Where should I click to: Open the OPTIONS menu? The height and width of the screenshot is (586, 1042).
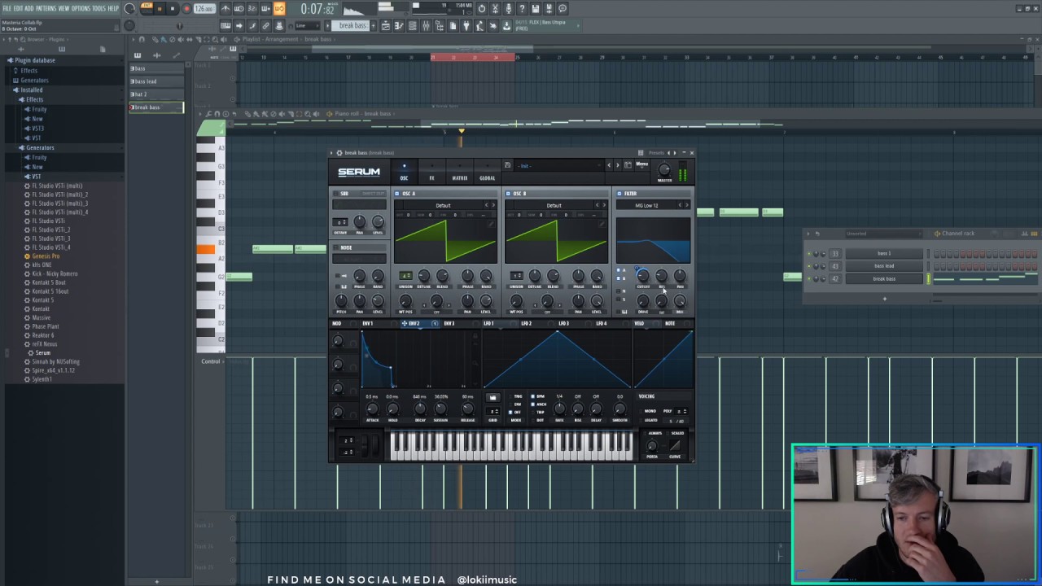tap(81, 8)
